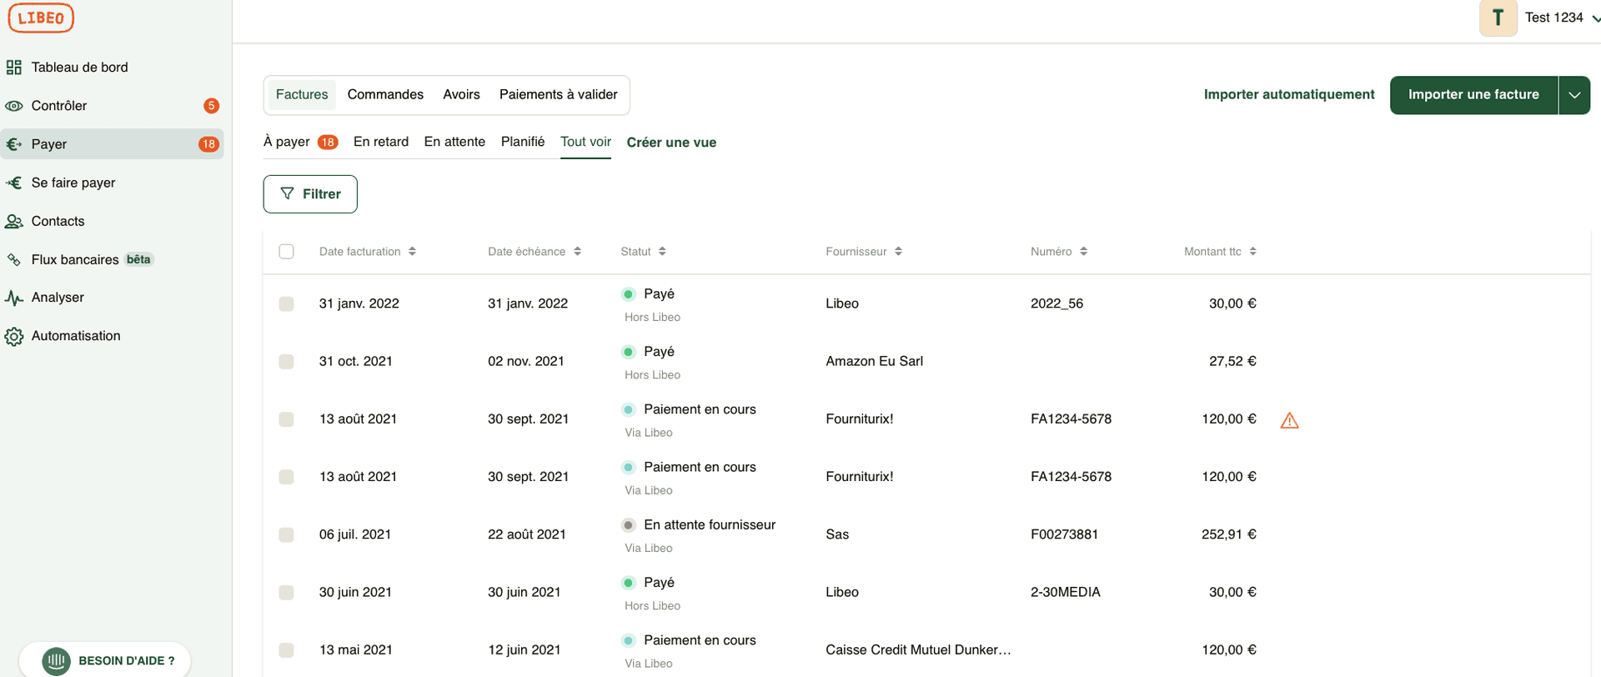Screen dimensions: 1601x677
Task: Click red badge 18 next to Payer
Action: tap(208, 144)
